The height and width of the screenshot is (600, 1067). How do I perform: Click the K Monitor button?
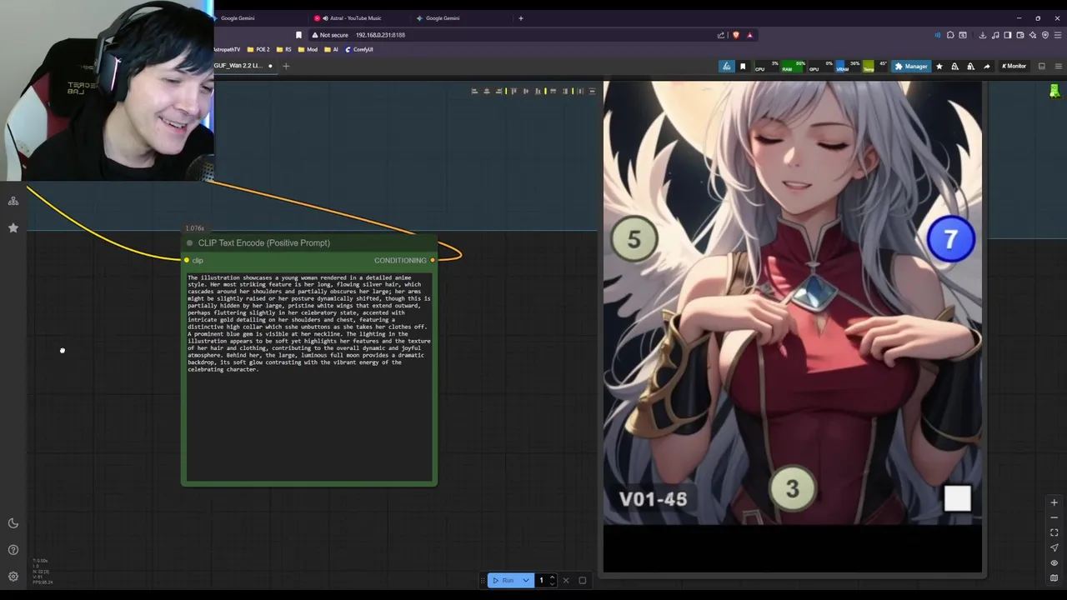(x=1014, y=67)
